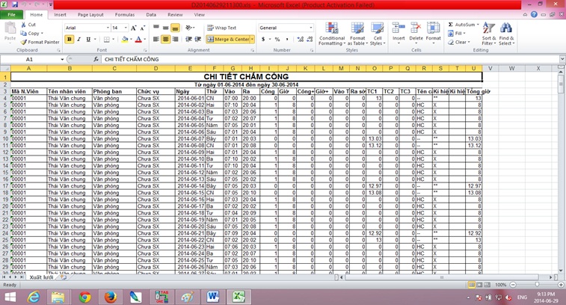Select the Format Painter brush

23,42
